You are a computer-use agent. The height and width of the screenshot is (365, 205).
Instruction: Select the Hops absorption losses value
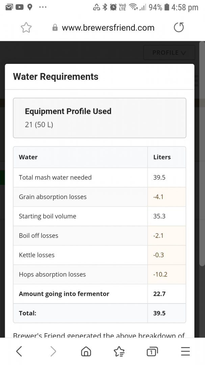click(x=160, y=274)
